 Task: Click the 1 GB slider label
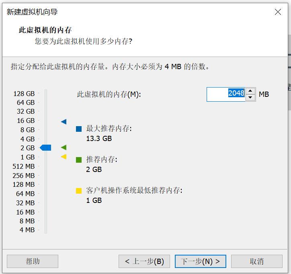[x=27, y=157]
